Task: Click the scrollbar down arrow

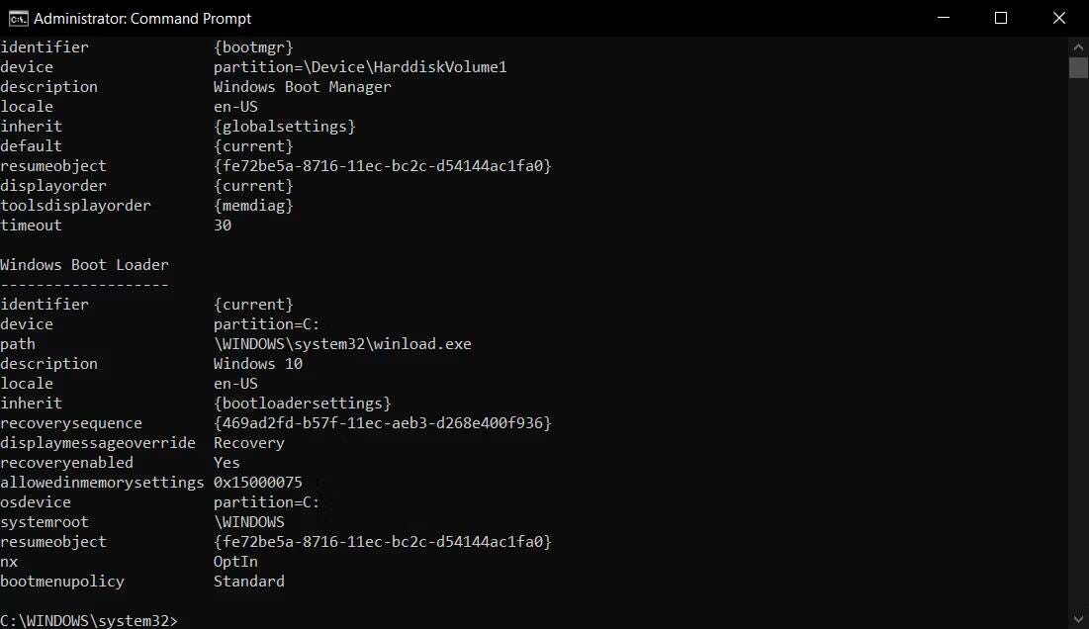Action: 1077,620
